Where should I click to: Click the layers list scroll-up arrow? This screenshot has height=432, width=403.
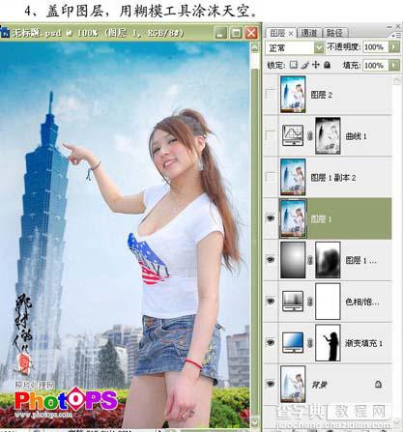[397, 79]
